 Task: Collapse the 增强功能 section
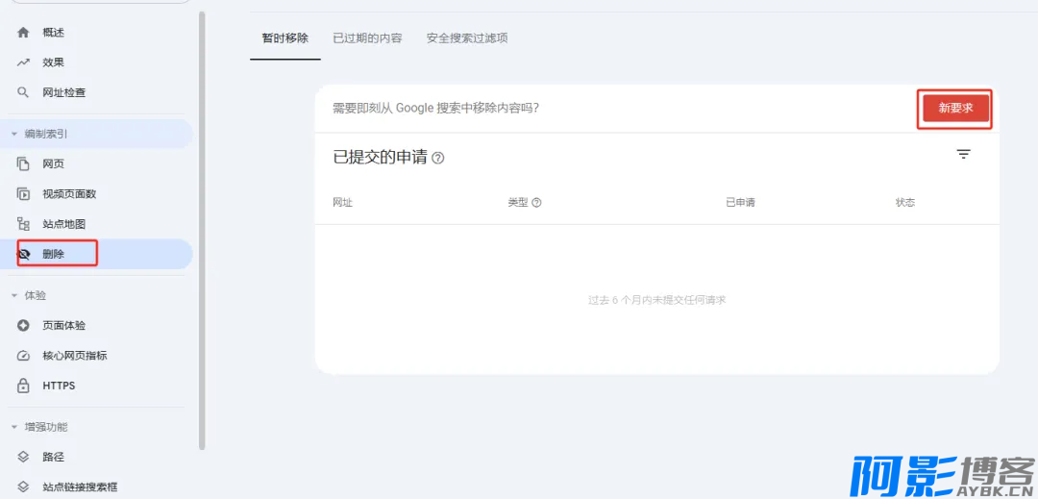(14, 427)
